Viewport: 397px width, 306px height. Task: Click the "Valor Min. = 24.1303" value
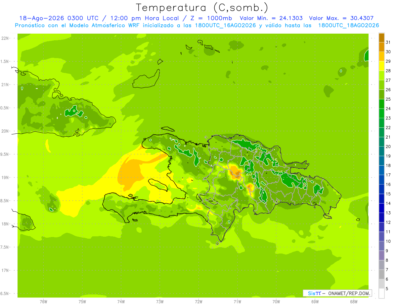pyautogui.click(x=271, y=18)
